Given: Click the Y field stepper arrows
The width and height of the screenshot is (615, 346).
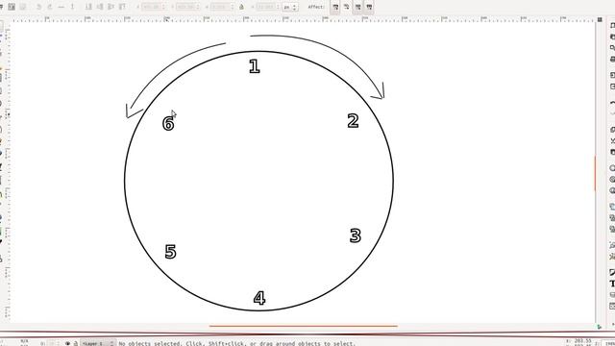Looking at the screenshot, I should pyautogui.click(x=198, y=7).
